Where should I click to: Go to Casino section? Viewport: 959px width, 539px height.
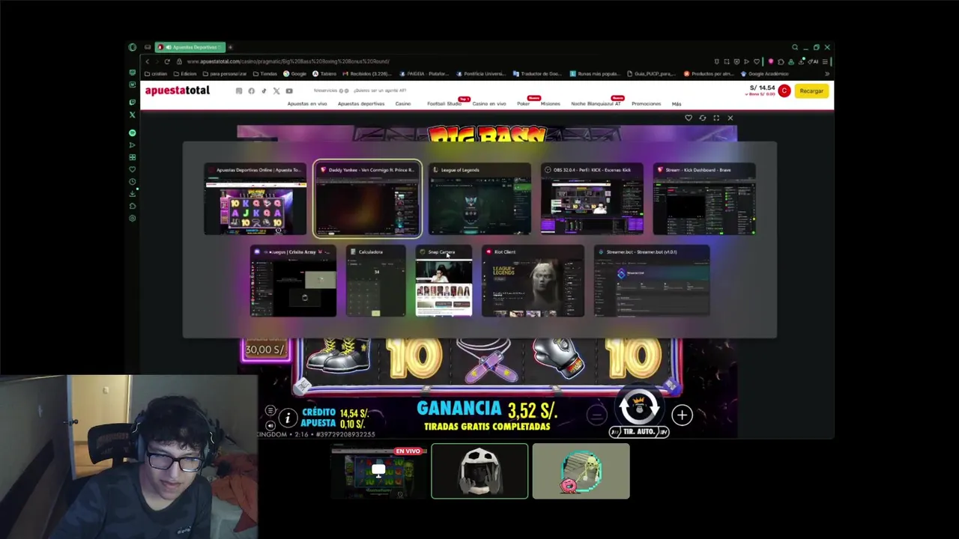point(403,104)
